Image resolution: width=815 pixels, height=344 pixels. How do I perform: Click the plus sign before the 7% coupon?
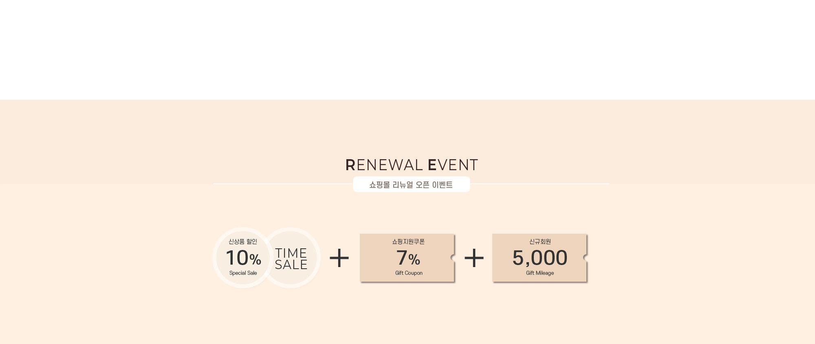(x=339, y=258)
